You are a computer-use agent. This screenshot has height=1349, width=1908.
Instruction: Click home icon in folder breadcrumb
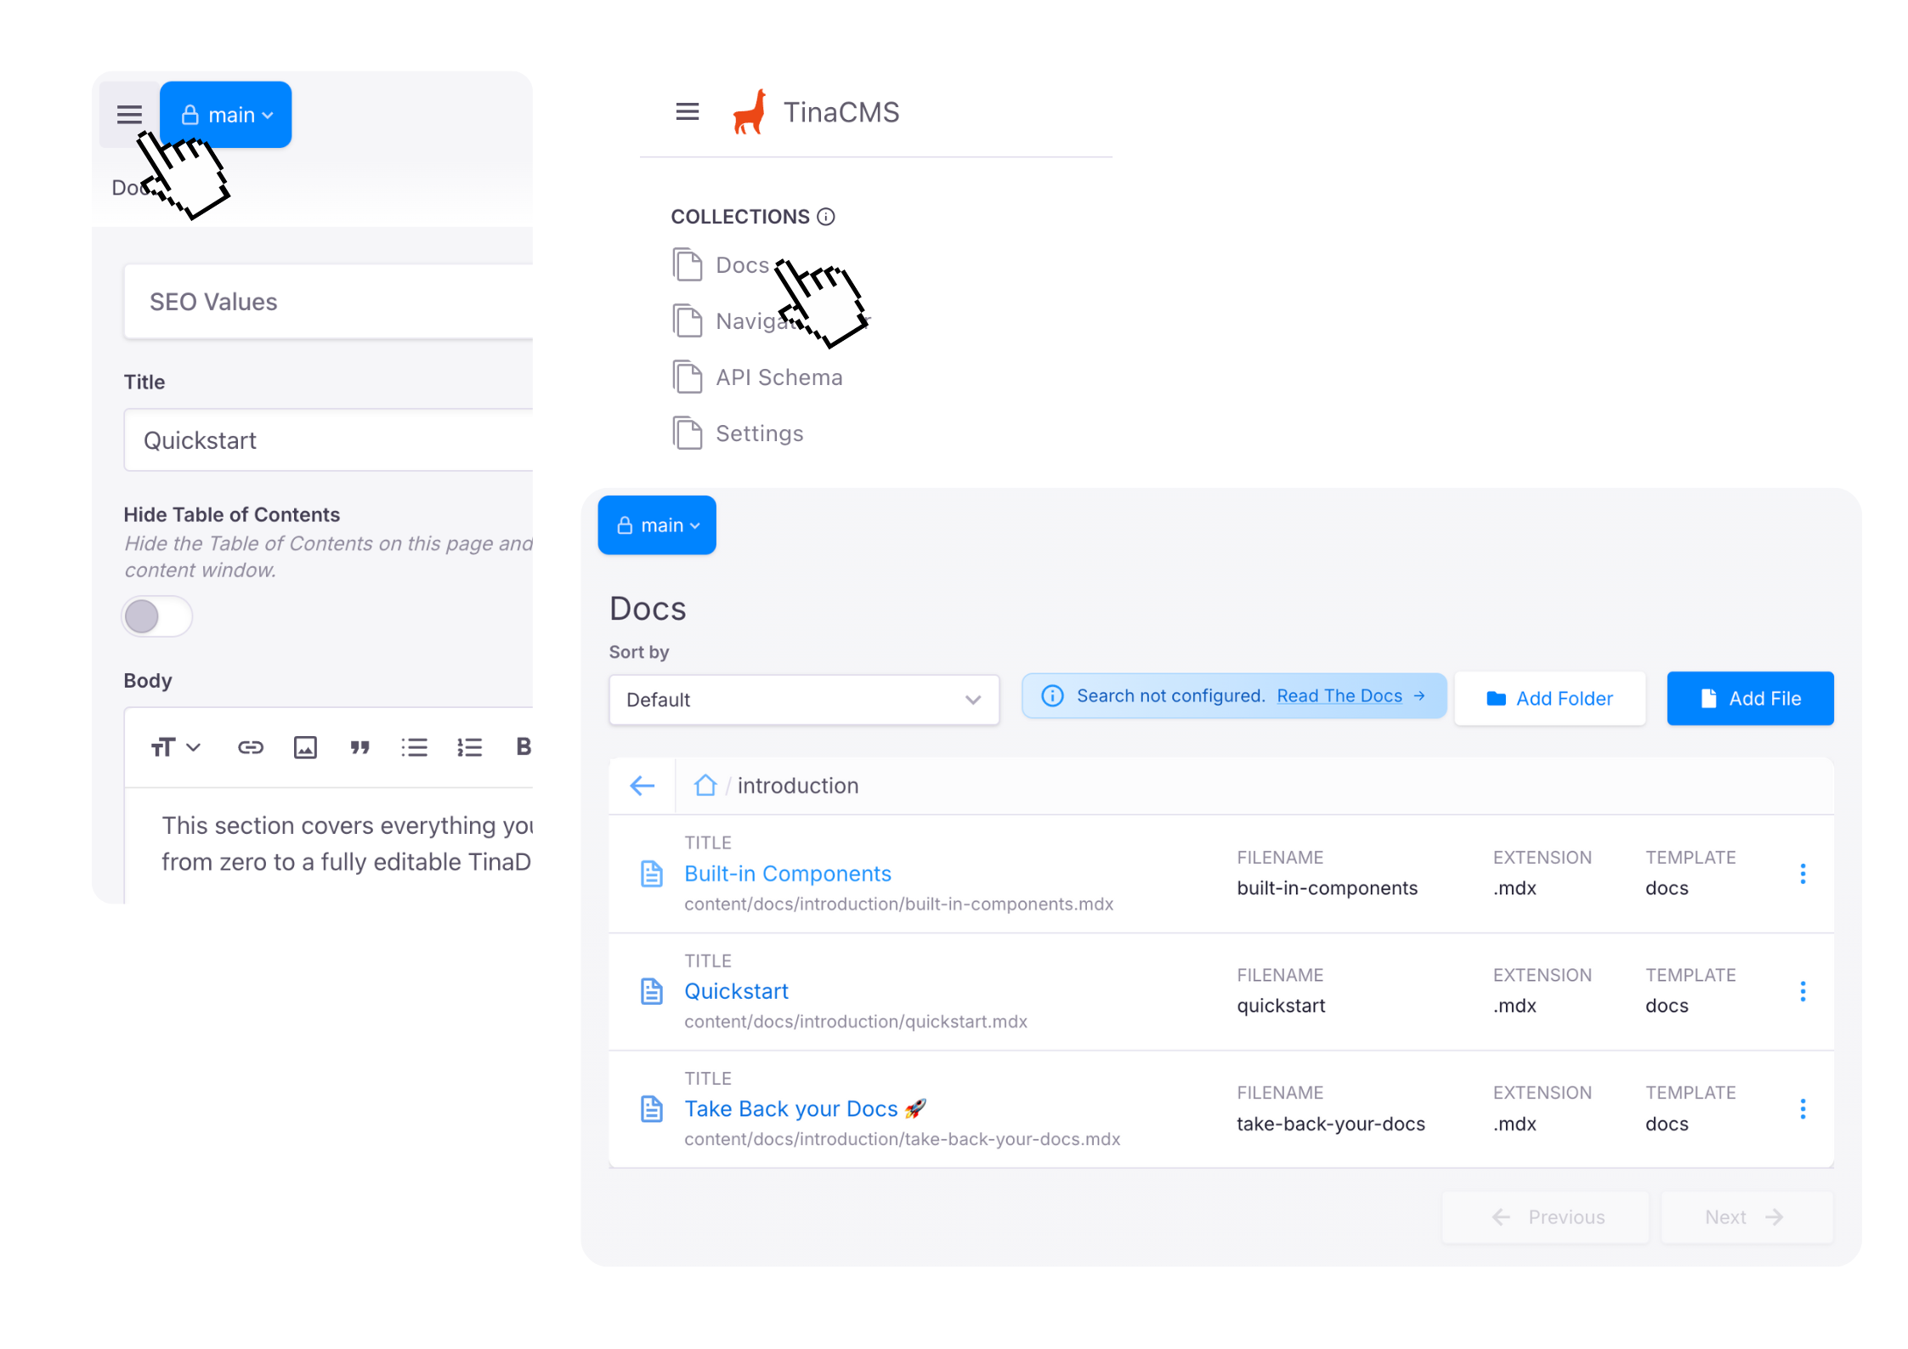pos(705,785)
